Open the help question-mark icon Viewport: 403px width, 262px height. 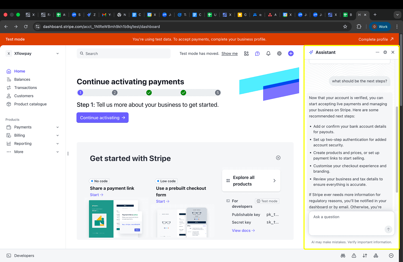click(257, 54)
